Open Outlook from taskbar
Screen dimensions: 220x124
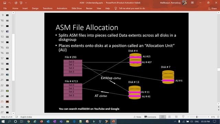[x=48, y=122]
